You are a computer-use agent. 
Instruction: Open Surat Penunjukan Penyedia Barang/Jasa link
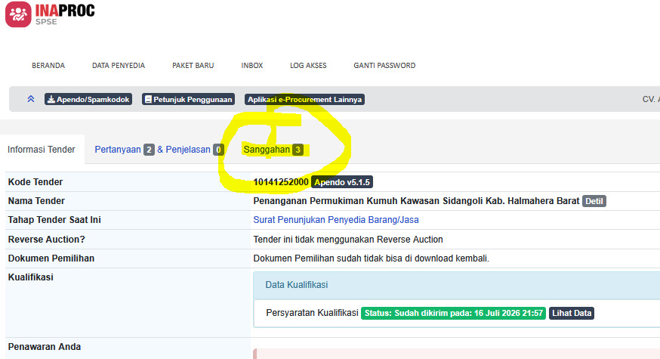point(336,220)
